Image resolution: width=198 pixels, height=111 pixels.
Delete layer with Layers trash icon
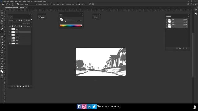coord(29,86)
